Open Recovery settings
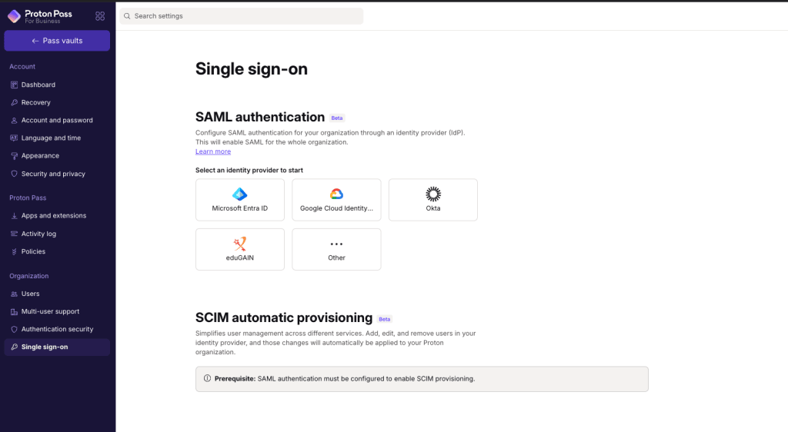Viewport: 788px width, 432px height. [x=35, y=102]
